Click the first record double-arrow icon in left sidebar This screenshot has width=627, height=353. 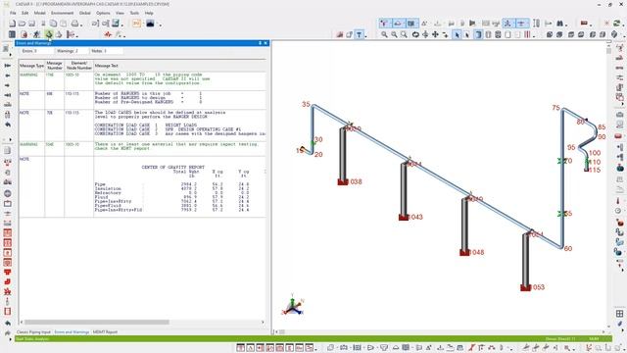click(7, 66)
